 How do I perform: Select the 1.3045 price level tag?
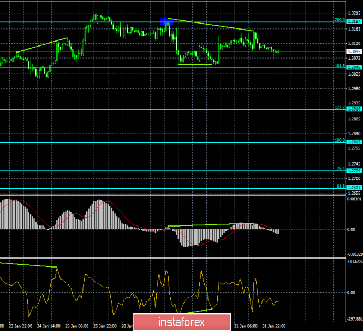click(x=354, y=67)
